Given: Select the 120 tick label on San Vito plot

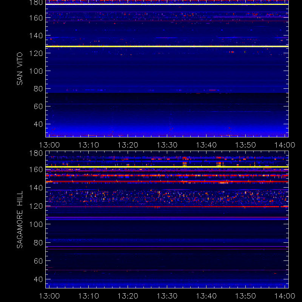Looking at the screenshot, I should (36, 53).
